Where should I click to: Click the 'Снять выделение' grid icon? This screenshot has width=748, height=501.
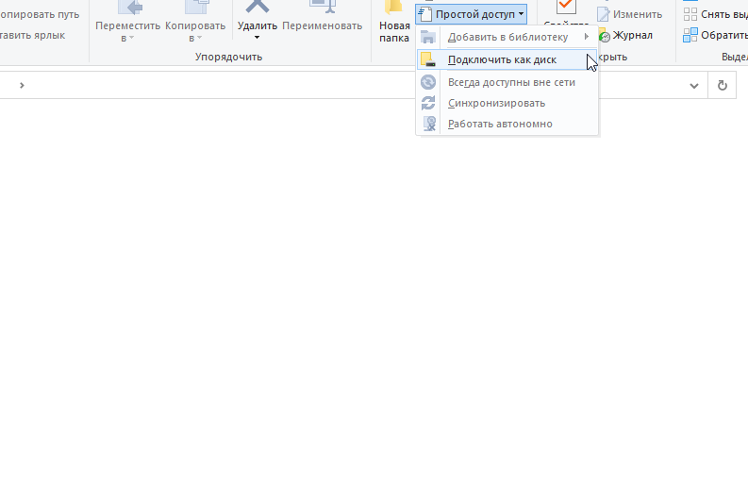click(690, 14)
